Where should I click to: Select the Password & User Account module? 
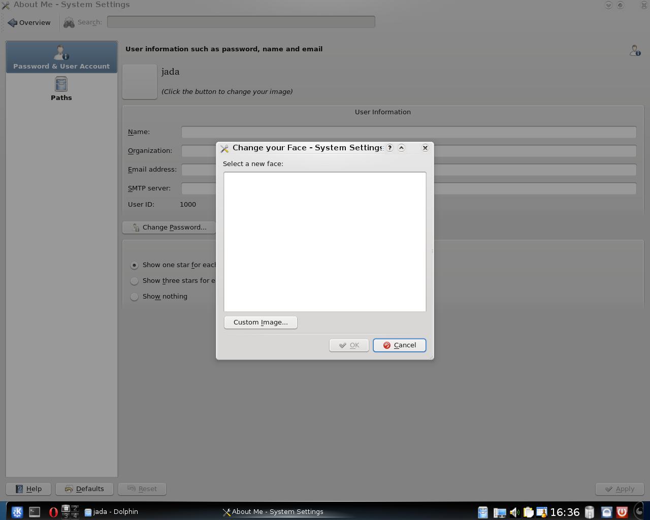61,57
